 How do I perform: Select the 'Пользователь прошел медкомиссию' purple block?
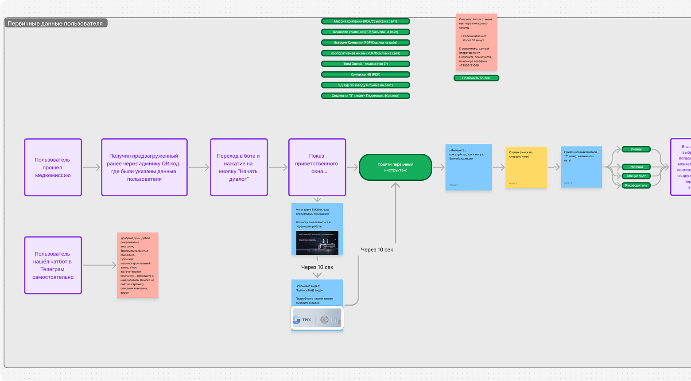53,167
